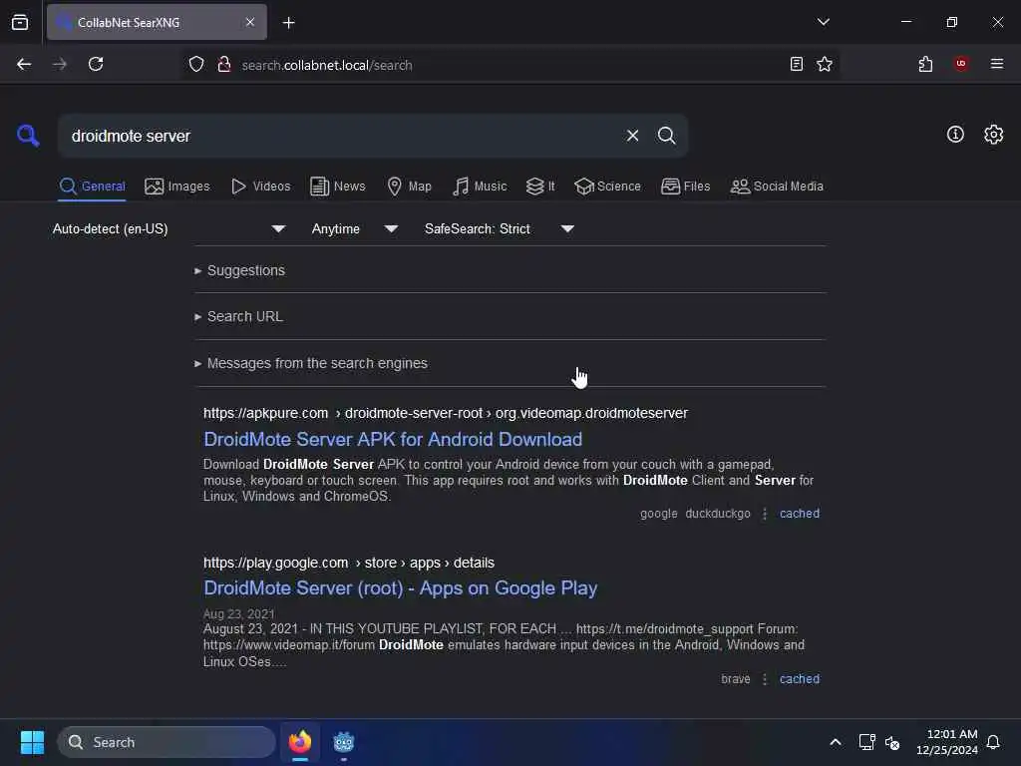Switch to Map category
Image resolution: width=1021 pixels, height=766 pixels.
click(410, 187)
